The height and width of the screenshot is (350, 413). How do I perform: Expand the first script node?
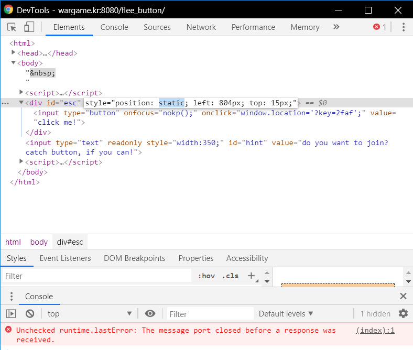click(x=21, y=92)
